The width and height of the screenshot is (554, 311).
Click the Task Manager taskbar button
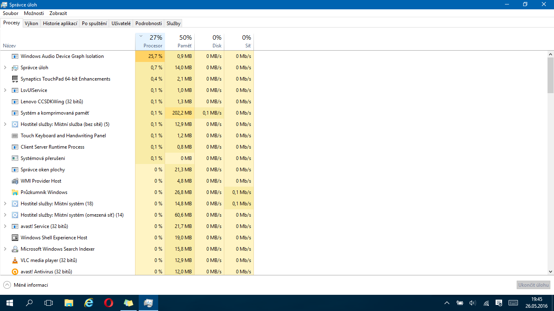pyautogui.click(x=148, y=303)
